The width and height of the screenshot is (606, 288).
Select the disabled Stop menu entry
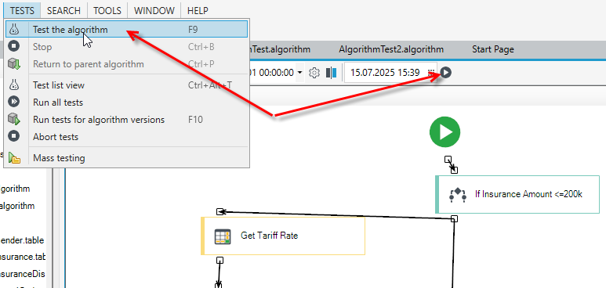(x=126, y=47)
